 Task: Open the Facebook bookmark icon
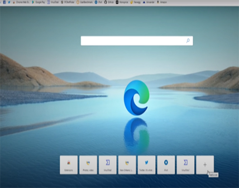coord(4,2)
